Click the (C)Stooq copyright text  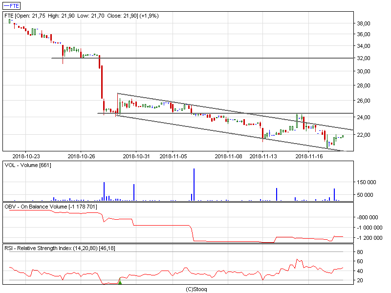196,289
